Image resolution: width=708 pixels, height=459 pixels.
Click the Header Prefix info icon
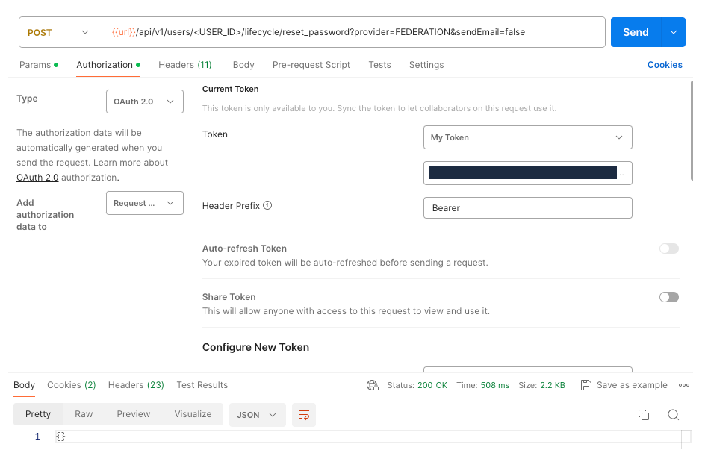pyautogui.click(x=267, y=206)
